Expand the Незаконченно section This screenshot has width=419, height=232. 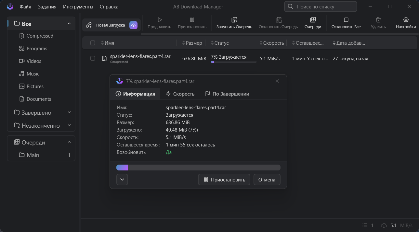click(x=69, y=125)
